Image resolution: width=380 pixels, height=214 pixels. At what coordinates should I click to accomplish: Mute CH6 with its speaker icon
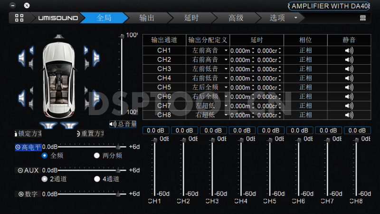coord(349,97)
